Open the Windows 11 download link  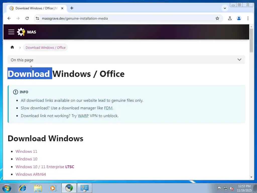(x=26, y=151)
